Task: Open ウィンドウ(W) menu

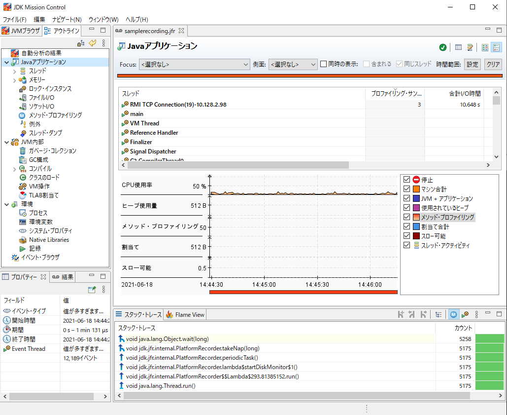Action: 103,19
